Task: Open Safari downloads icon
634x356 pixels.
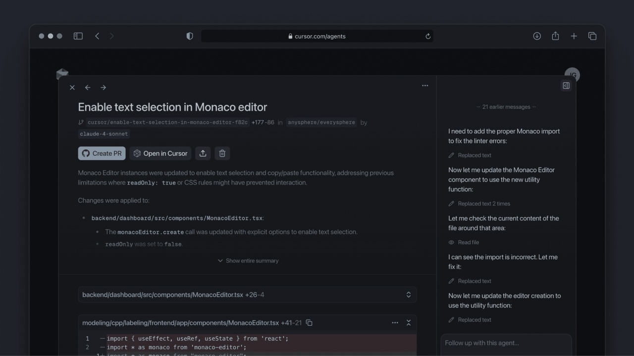Action: (537, 36)
